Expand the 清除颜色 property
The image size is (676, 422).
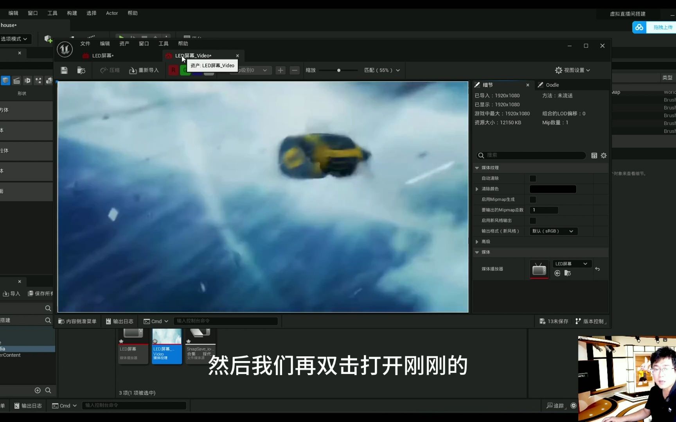[x=477, y=189]
